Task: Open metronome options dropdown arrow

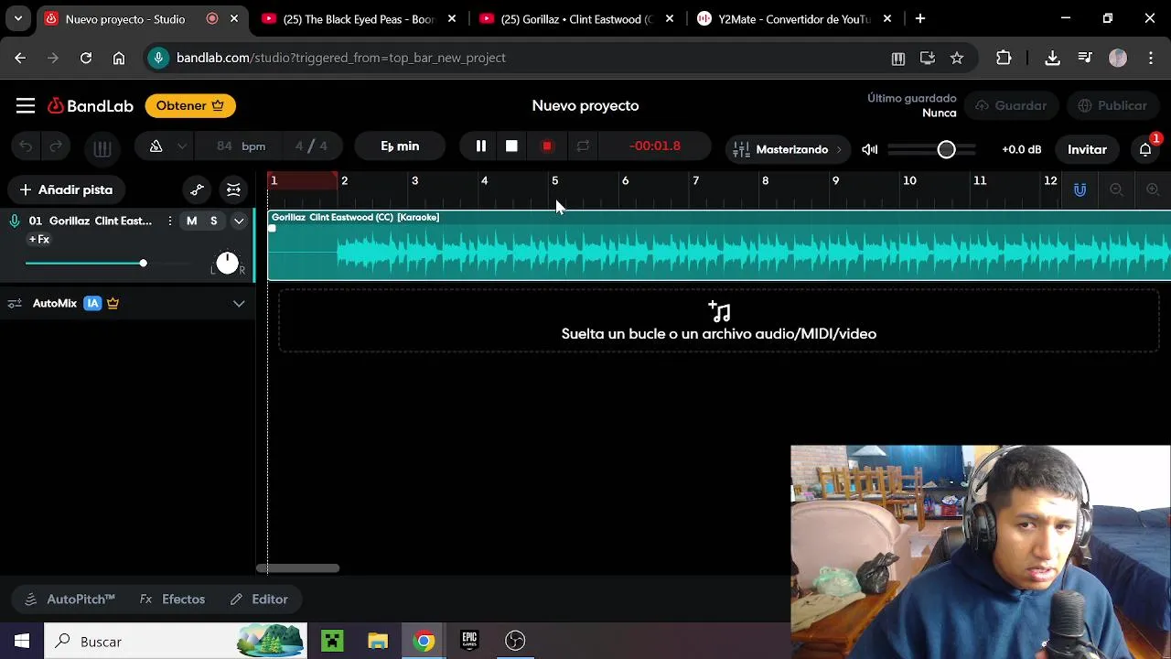Action: (x=182, y=146)
